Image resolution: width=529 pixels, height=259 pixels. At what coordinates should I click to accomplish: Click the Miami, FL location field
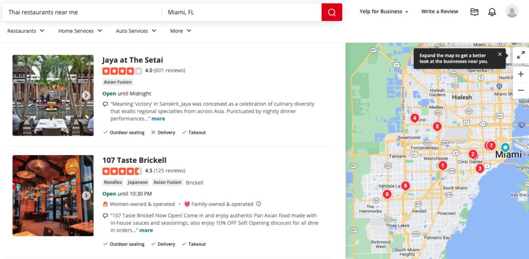tap(242, 12)
